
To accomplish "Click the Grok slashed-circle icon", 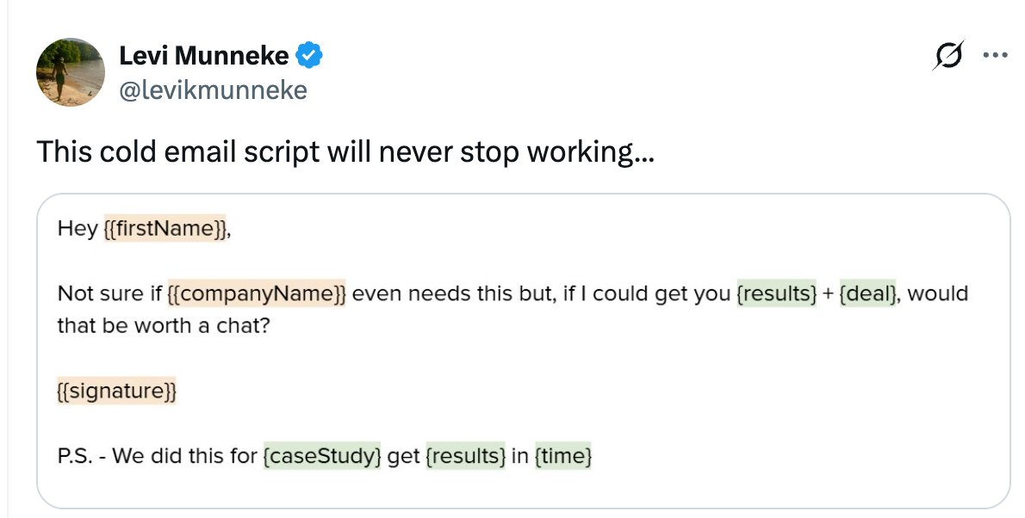I will 949,56.
